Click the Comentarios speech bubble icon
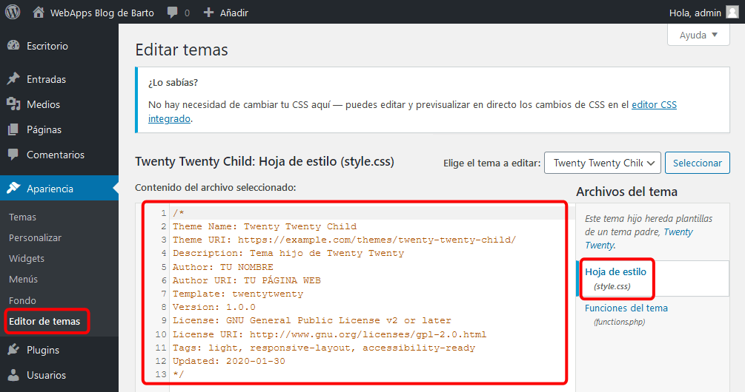Screen dimensions: 745x392 point(13,154)
